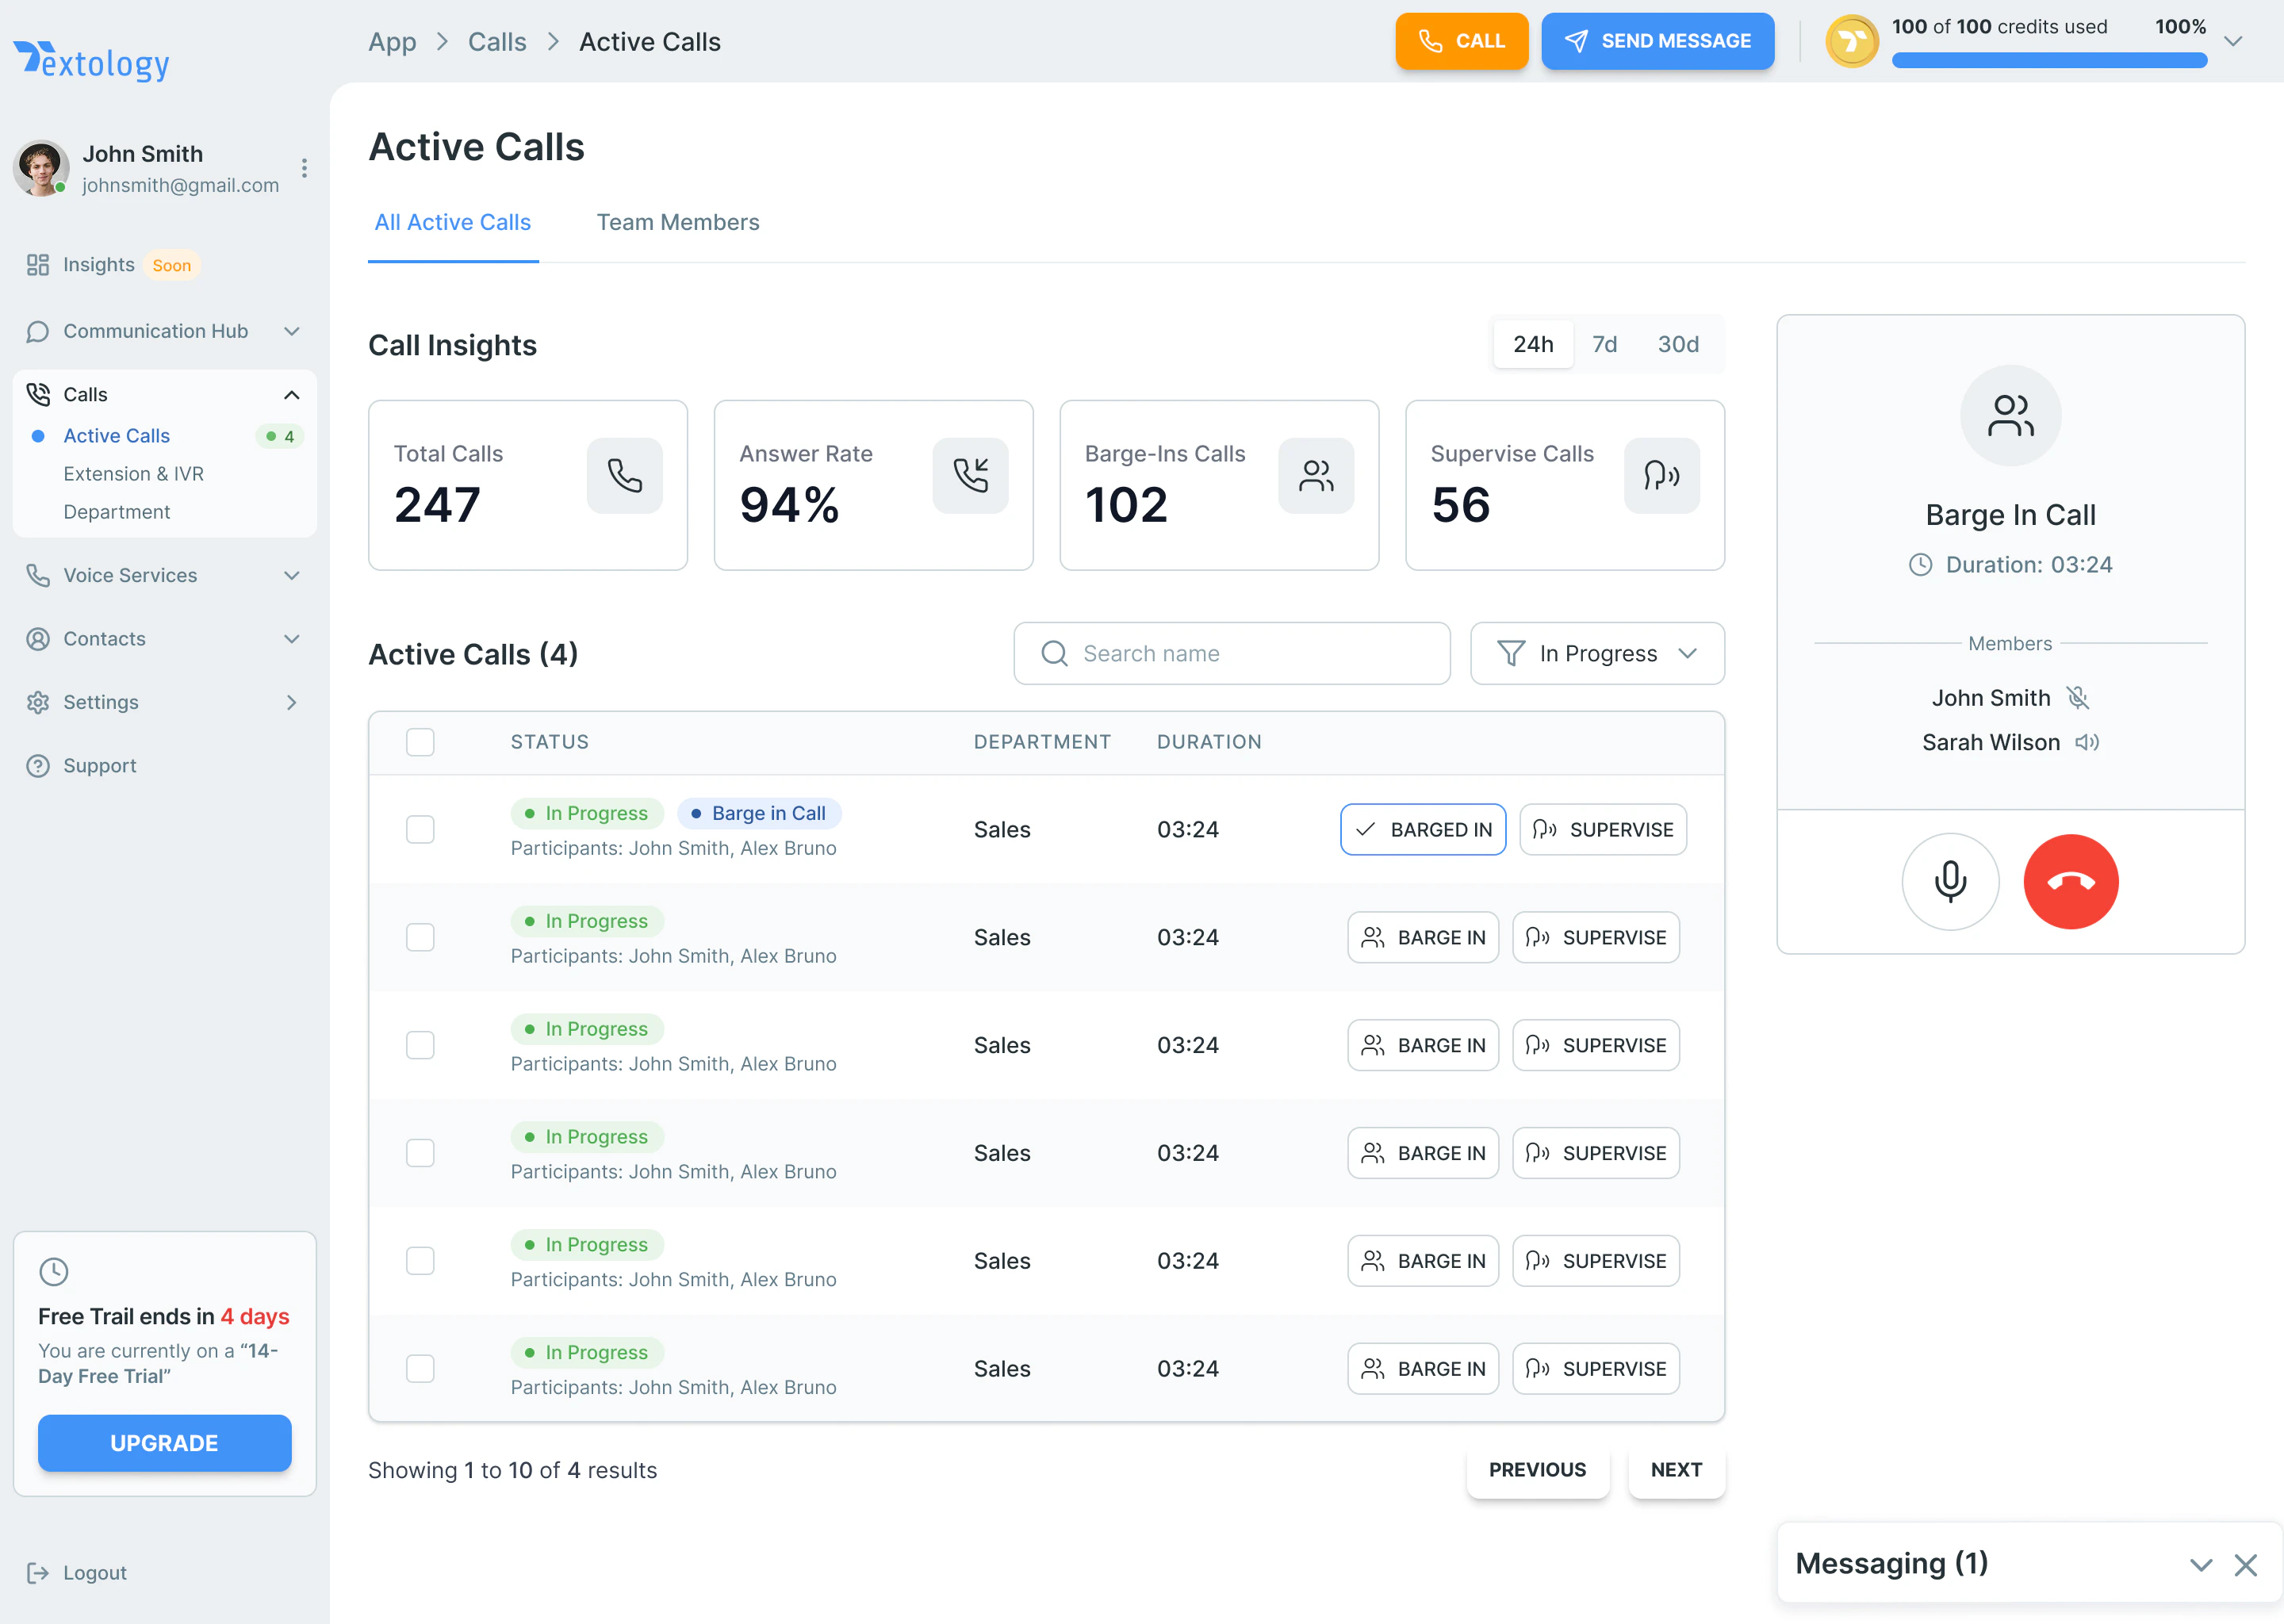Click Sarah Wilson's speaker volume icon

coord(2087,742)
